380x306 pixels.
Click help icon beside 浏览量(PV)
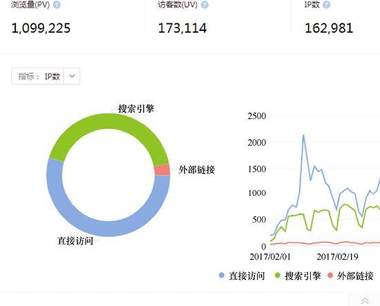coord(57,5)
